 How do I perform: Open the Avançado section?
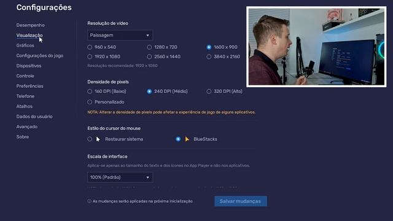[x=27, y=126]
